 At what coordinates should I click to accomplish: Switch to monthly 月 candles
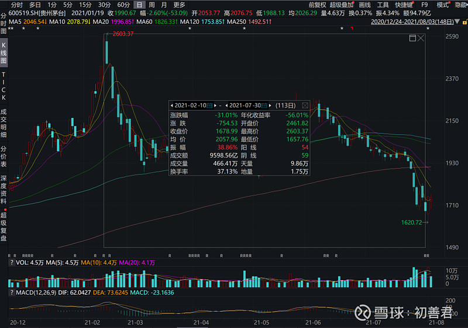pos(164,5)
